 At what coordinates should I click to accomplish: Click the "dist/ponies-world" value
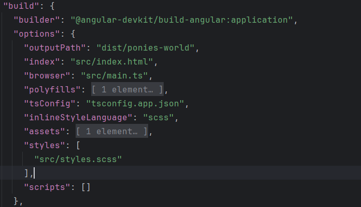click(146, 47)
